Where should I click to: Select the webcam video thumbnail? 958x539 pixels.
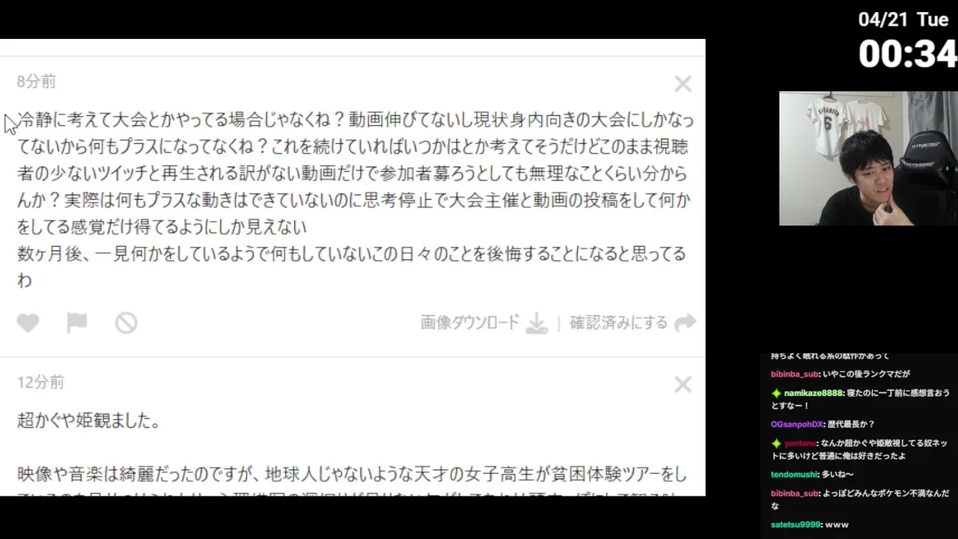[x=868, y=159]
